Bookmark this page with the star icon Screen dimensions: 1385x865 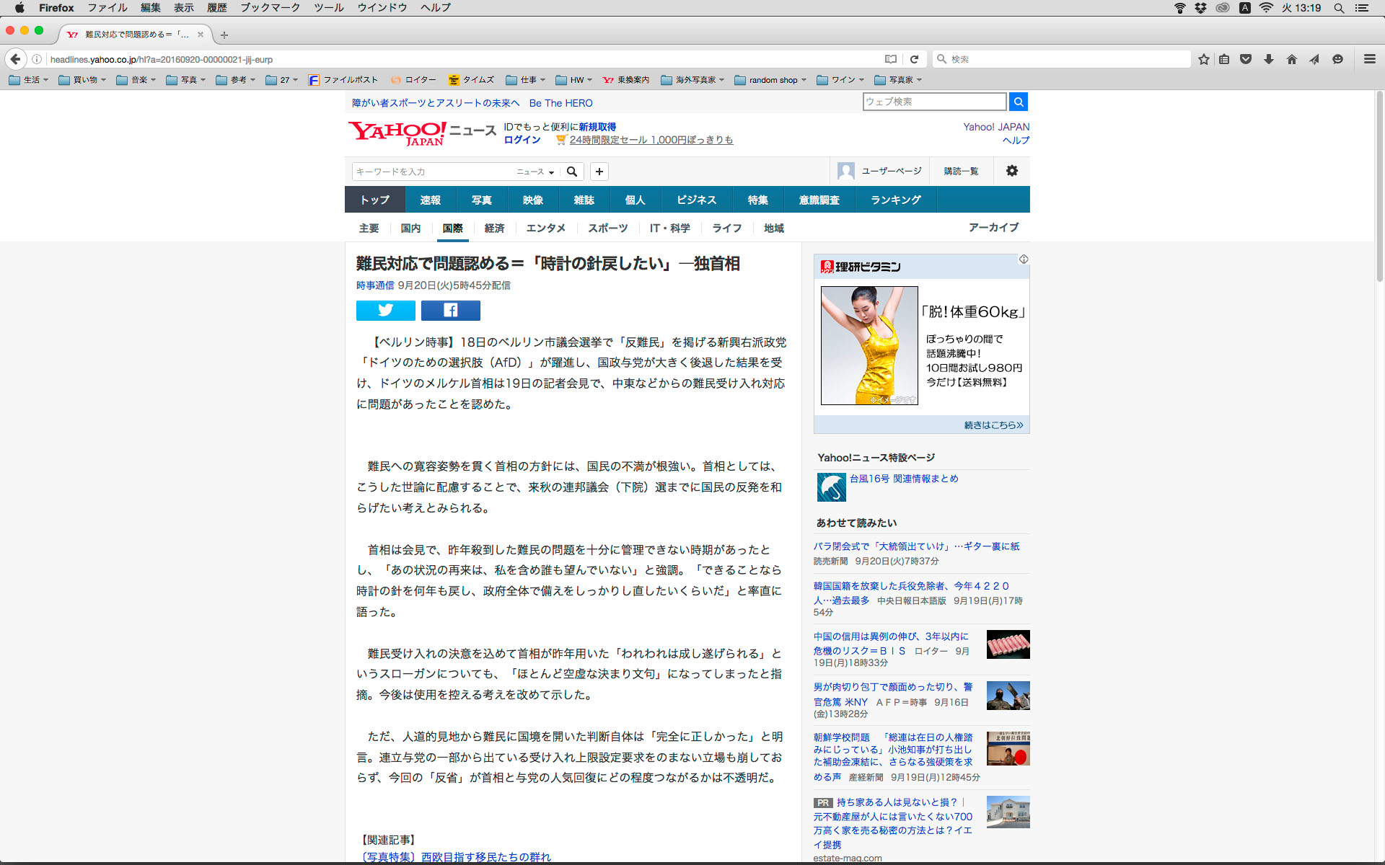tap(1203, 59)
